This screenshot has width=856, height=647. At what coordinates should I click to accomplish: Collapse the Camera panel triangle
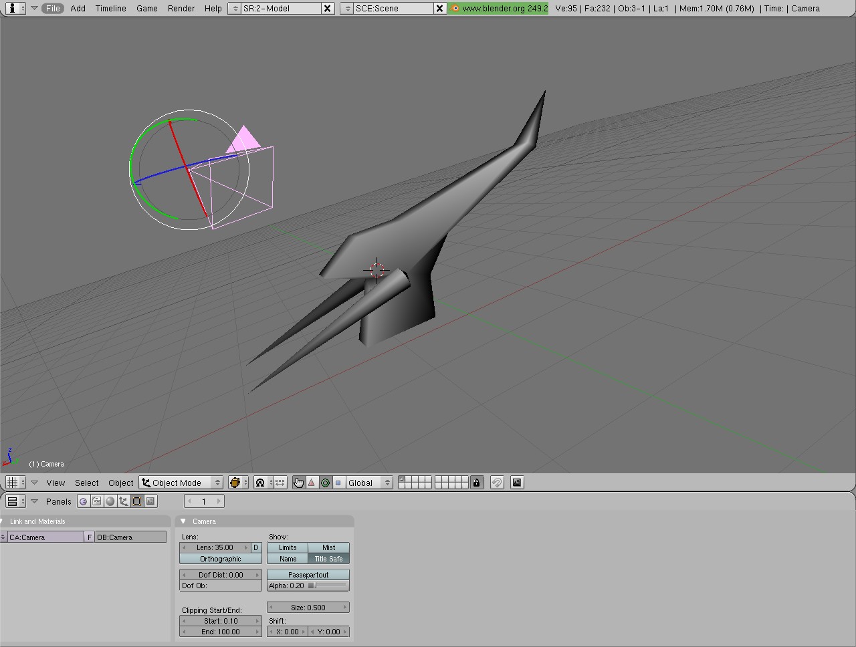tap(183, 521)
